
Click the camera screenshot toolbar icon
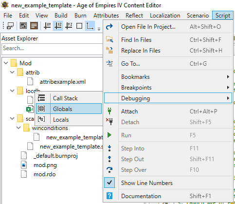(10, 26)
